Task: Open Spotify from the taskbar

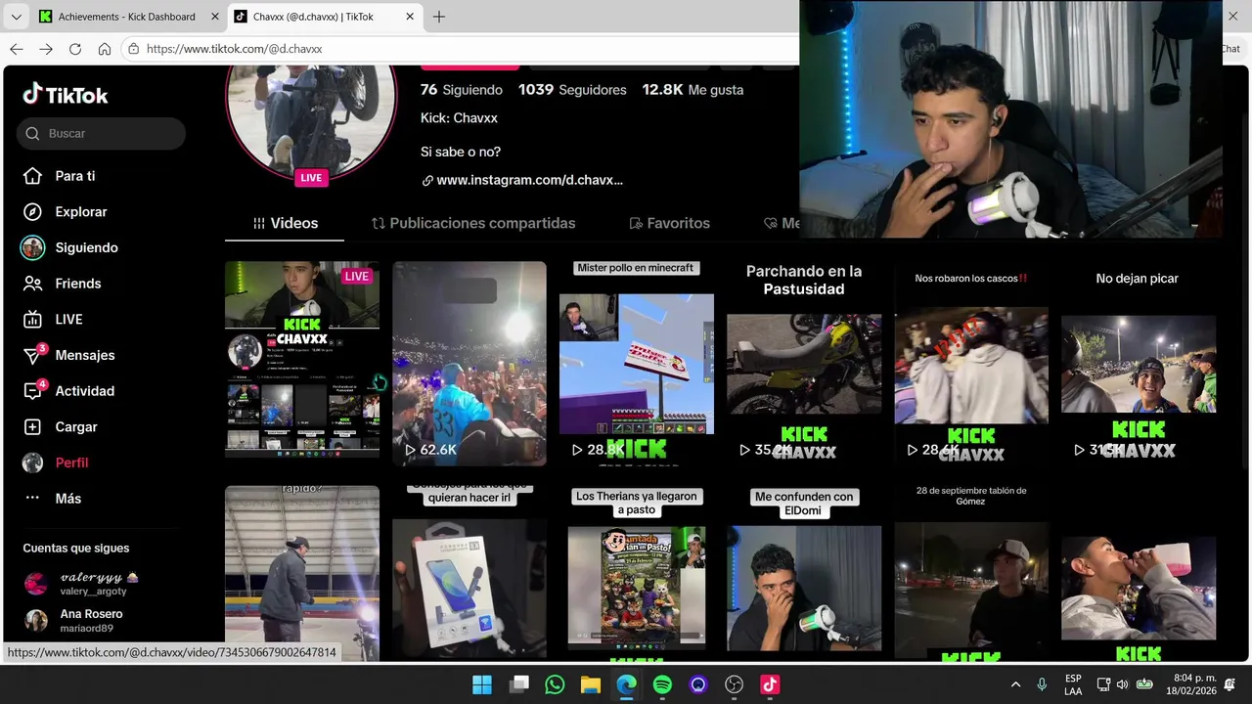Action: (x=662, y=684)
